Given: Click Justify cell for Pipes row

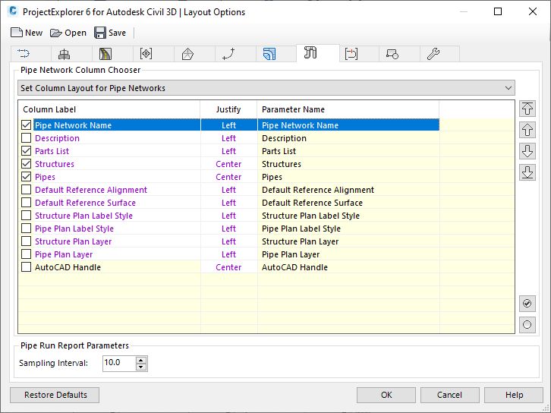Looking at the screenshot, I should tap(228, 177).
